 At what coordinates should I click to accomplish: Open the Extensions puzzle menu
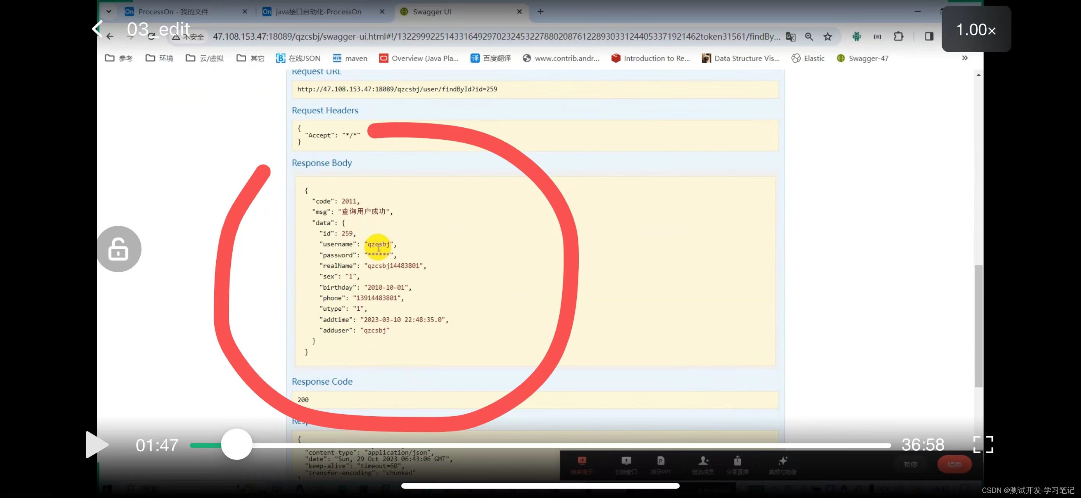(x=899, y=37)
